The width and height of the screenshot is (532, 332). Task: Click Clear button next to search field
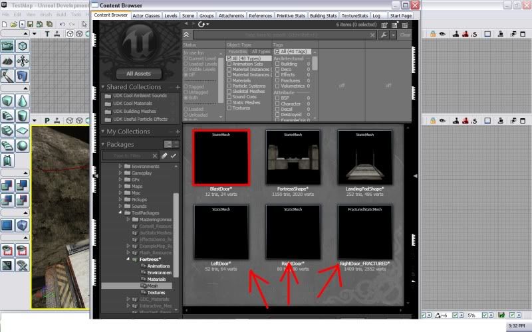405,35
